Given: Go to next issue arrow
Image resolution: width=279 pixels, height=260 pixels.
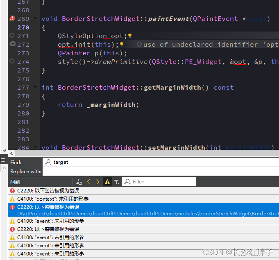Looking at the screenshot, I should tap(98, 182).
